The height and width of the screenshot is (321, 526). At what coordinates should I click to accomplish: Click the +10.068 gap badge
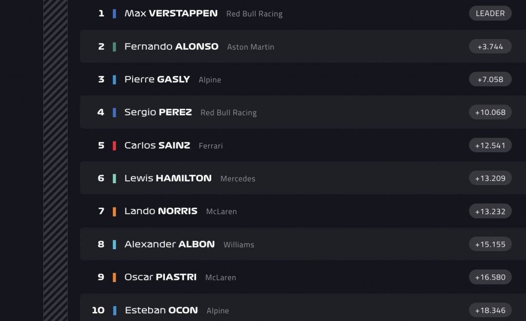coord(490,112)
